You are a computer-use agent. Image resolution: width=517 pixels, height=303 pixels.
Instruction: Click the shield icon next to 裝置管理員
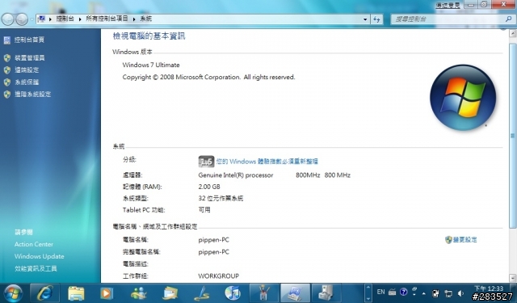pyautogui.click(x=7, y=58)
